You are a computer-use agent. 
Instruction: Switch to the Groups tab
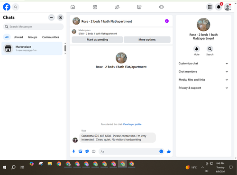[x=33, y=37]
